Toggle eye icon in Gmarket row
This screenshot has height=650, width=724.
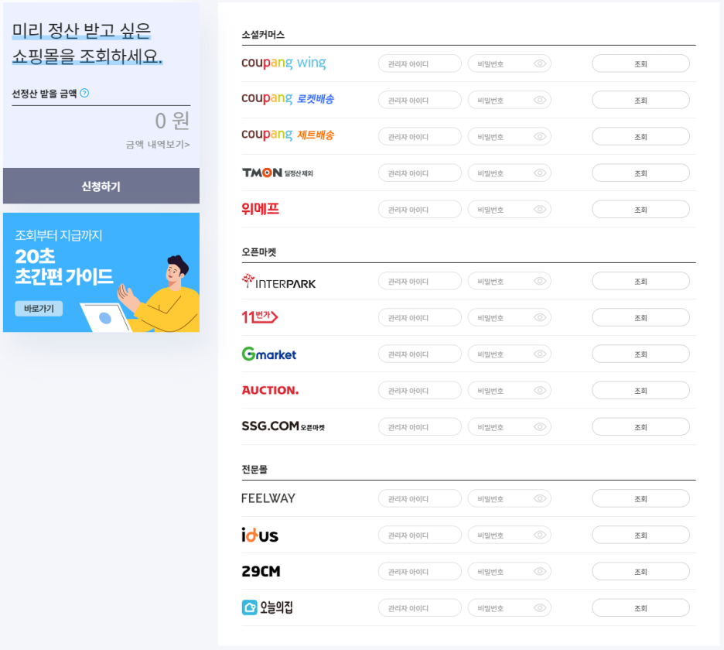540,354
